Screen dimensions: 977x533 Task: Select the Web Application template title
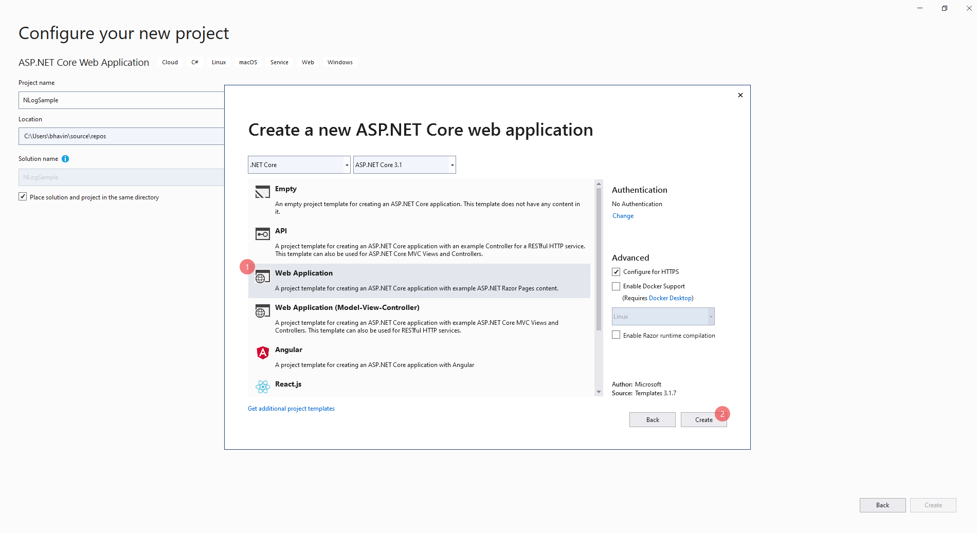point(304,273)
